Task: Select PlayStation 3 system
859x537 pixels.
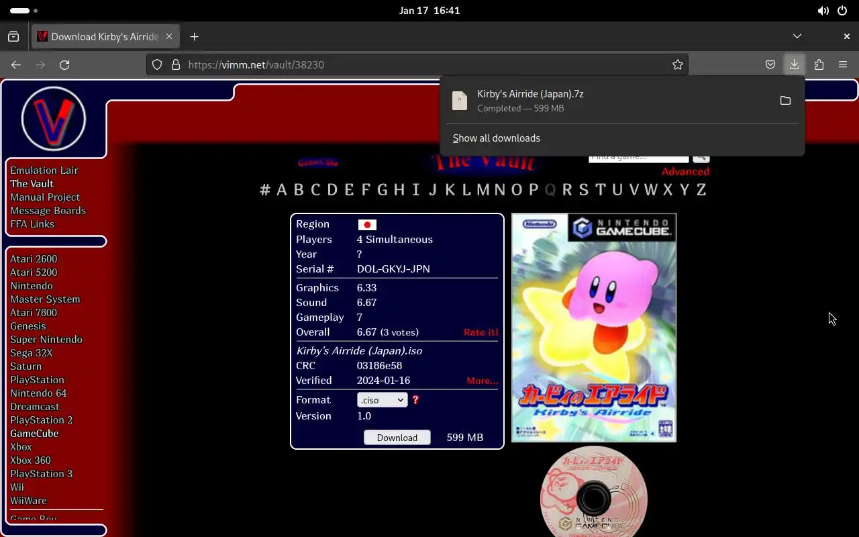Action: tap(42, 474)
